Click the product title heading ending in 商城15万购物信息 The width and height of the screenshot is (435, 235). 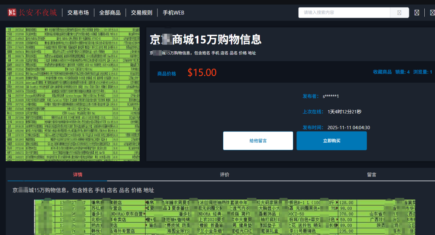pyautogui.click(x=205, y=40)
